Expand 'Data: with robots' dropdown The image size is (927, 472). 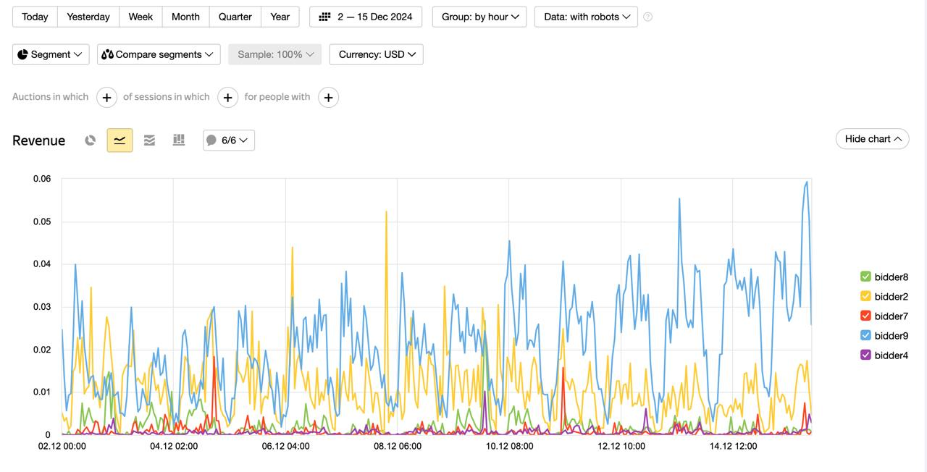pos(586,17)
